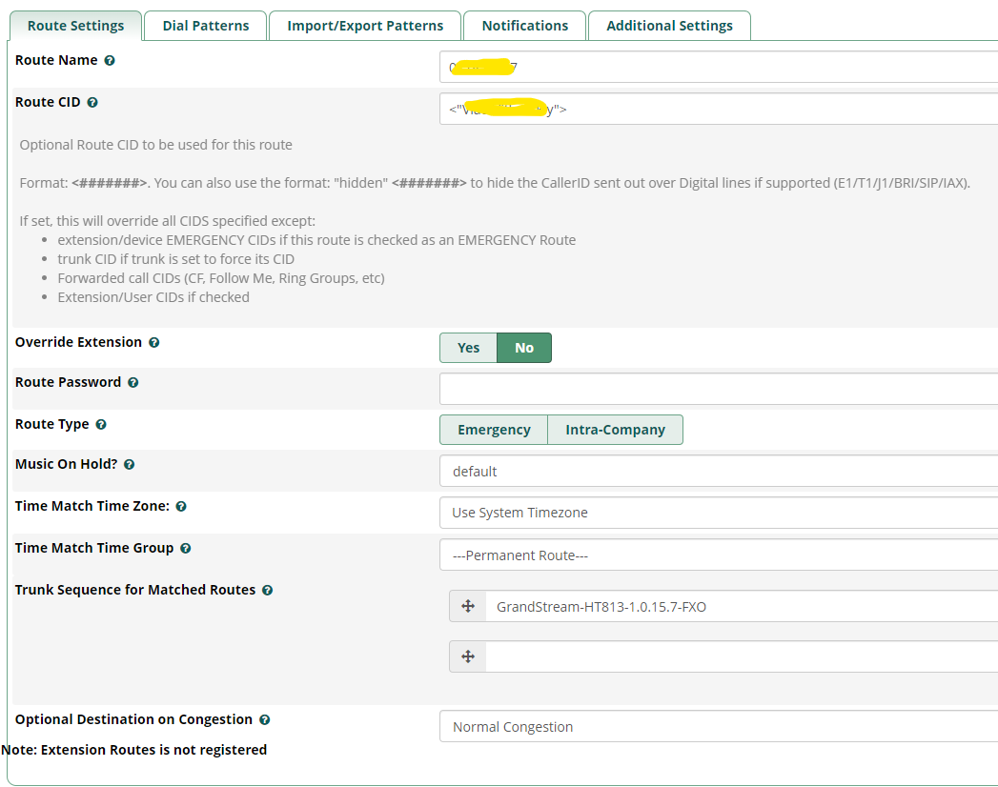This screenshot has height=787, width=998.
Task: Click help icon beside Route CID
Action: point(92,102)
